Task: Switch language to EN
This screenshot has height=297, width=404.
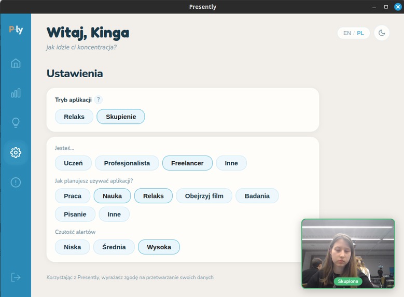Action: 347,33
